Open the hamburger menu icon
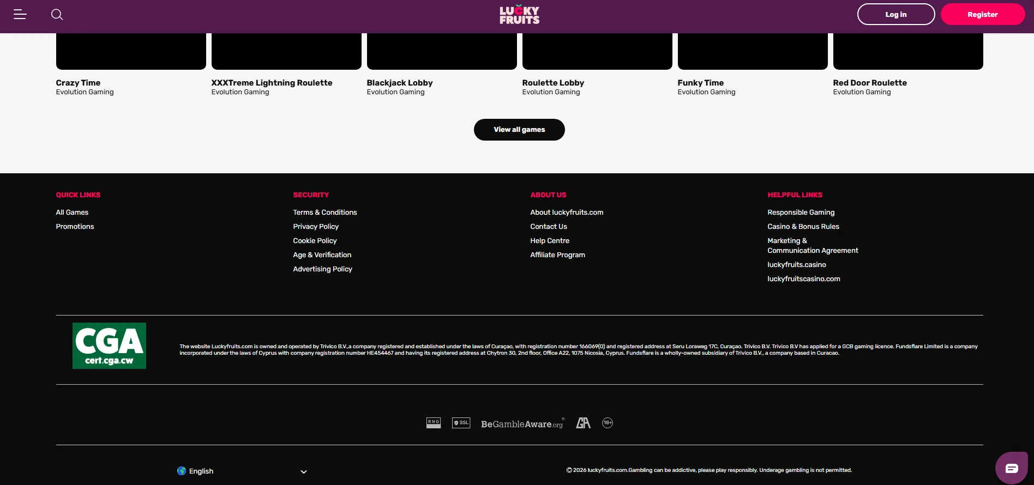This screenshot has width=1034, height=485. (x=20, y=15)
